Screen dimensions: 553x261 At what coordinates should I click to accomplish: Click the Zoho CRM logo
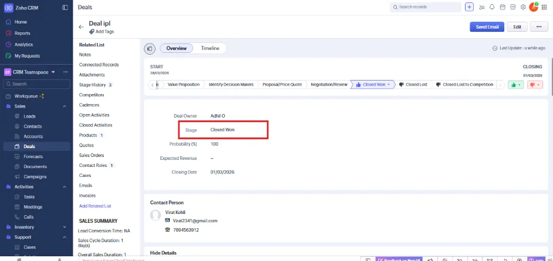click(9, 8)
